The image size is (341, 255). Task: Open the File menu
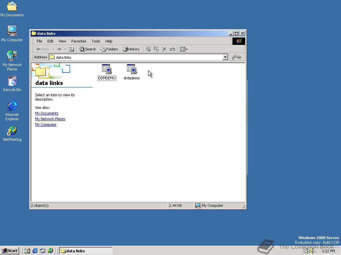point(39,41)
